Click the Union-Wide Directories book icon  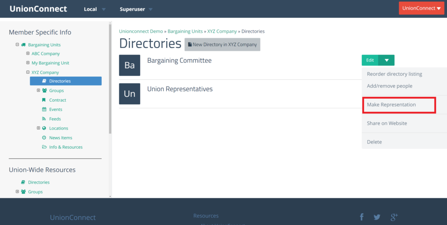click(23, 182)
